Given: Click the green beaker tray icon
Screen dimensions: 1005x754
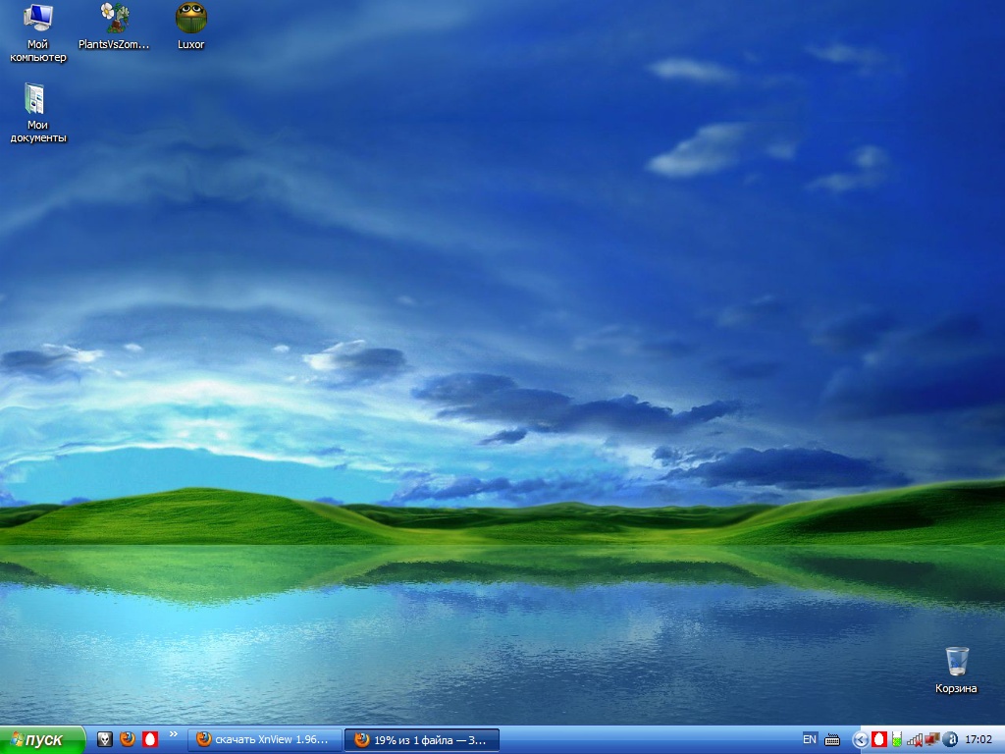Looking at the screenshot, I should 896,739.
